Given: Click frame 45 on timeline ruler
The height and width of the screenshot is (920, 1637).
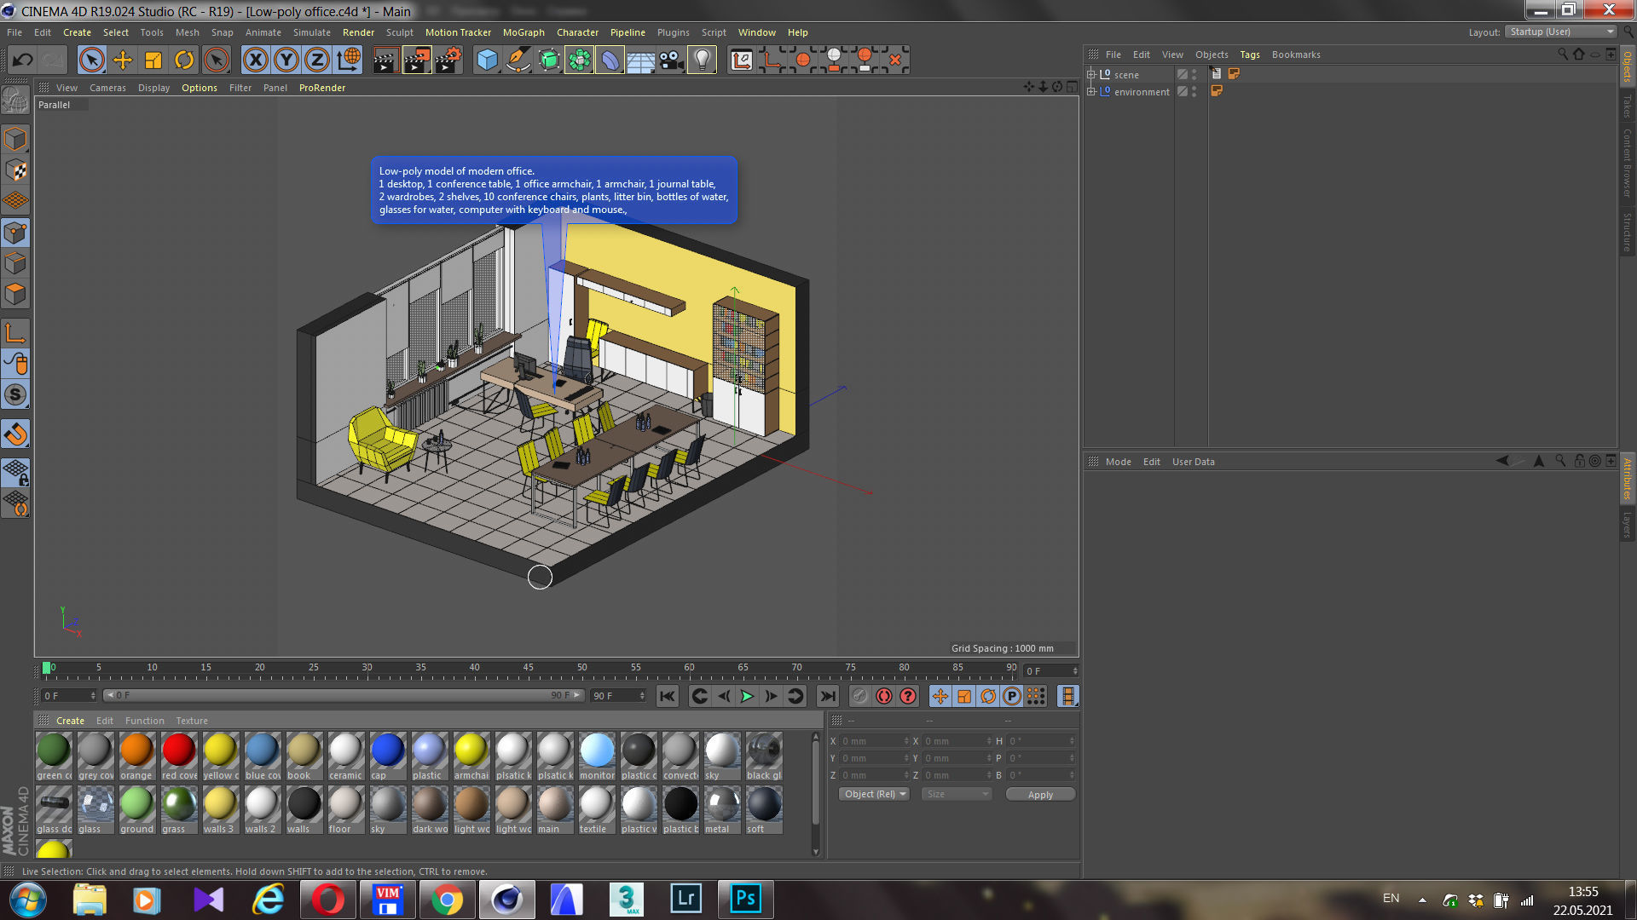Looking at the screenshot, I should tap(528, 669).
